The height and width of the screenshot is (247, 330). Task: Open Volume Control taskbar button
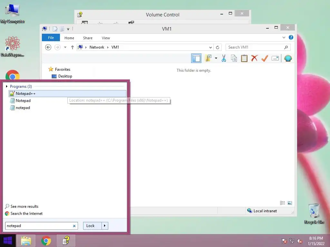tap(66, 241)
